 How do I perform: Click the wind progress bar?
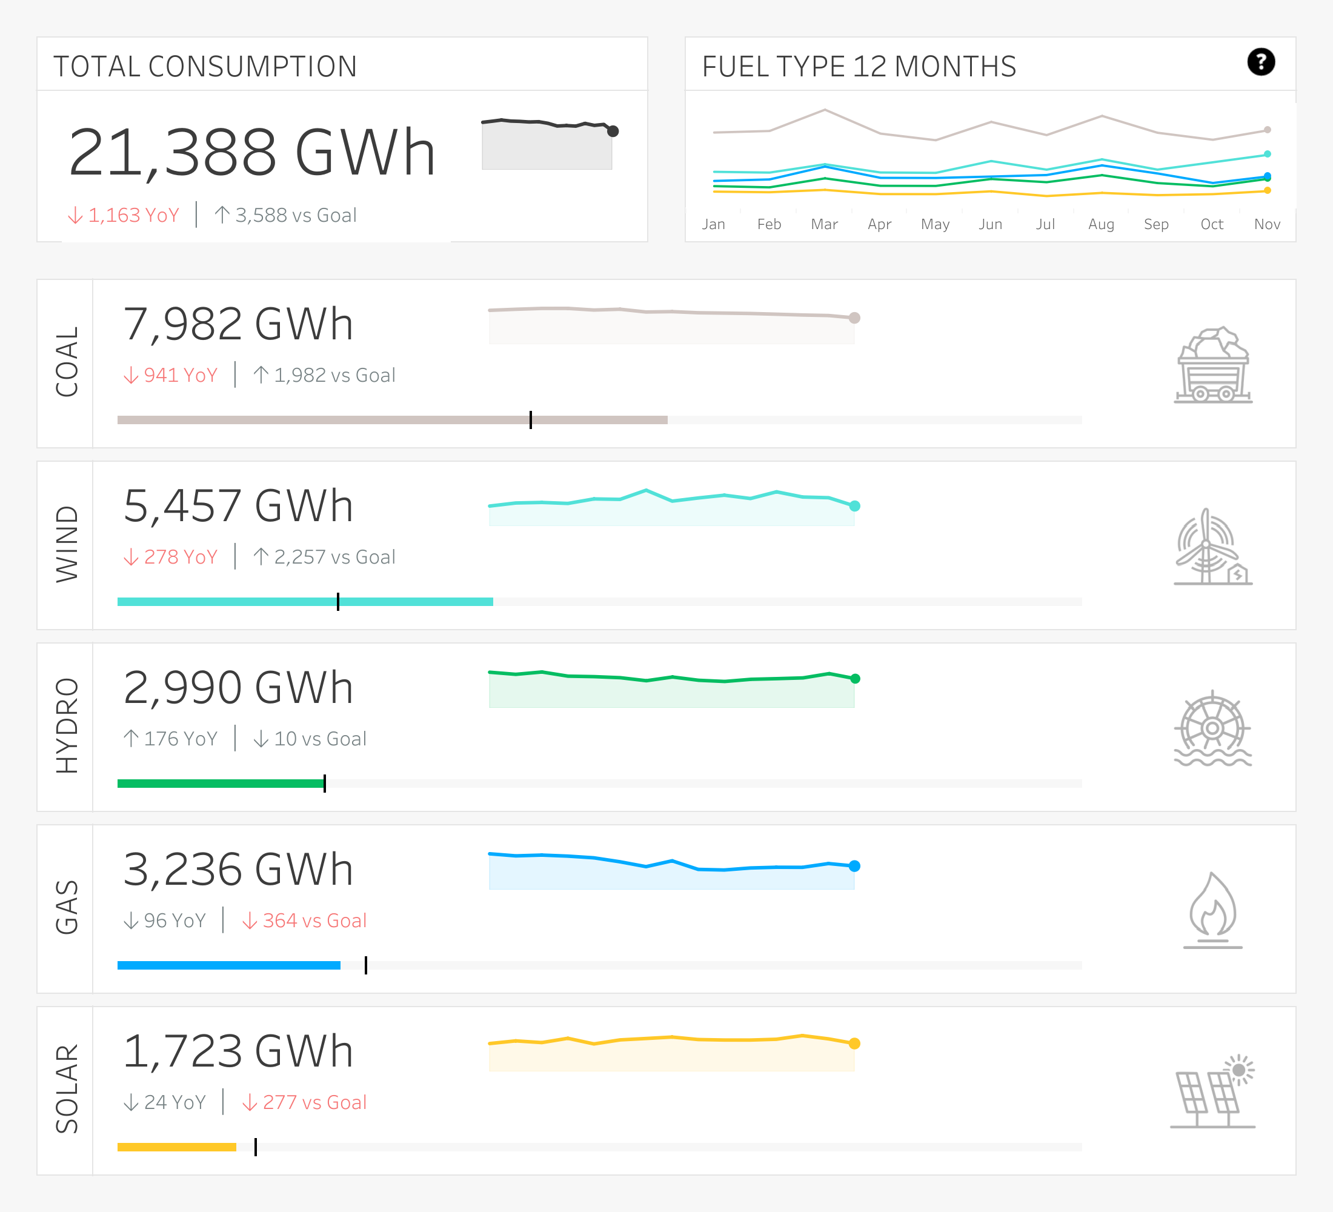(x=600, y=602)
